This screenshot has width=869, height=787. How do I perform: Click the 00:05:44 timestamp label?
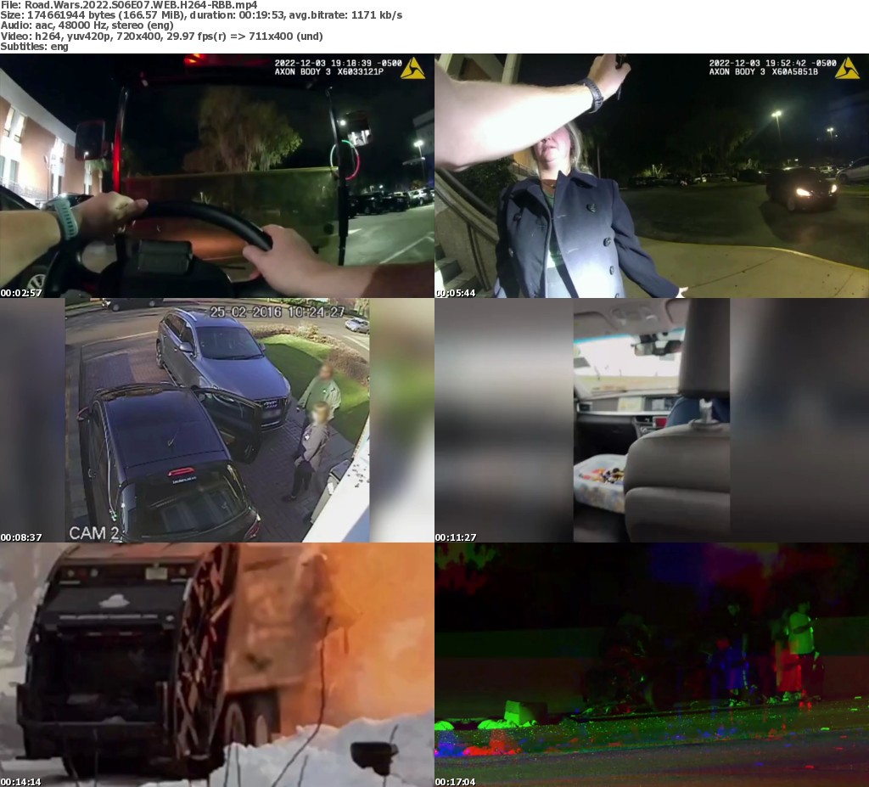pyautogui.click(x=456, y=293)
